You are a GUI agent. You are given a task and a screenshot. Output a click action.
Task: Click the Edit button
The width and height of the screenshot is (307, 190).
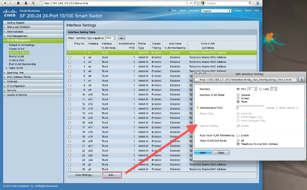click(112, 175)
